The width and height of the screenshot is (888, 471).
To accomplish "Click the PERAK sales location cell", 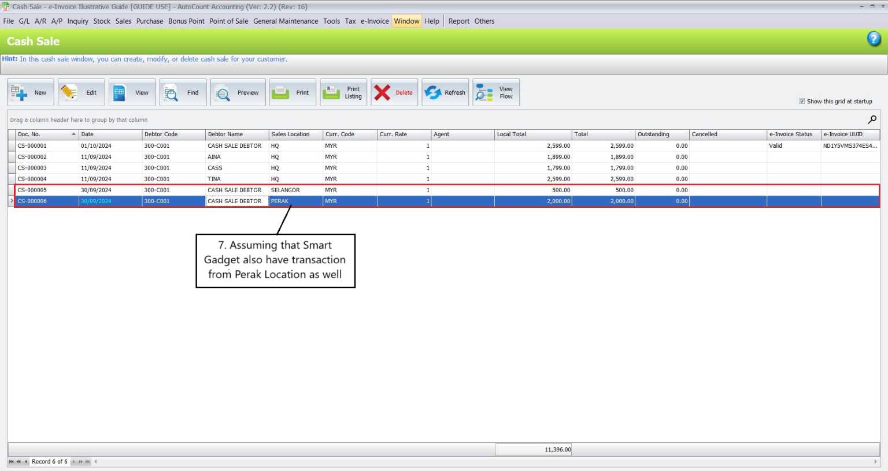I will coord(296,201).
